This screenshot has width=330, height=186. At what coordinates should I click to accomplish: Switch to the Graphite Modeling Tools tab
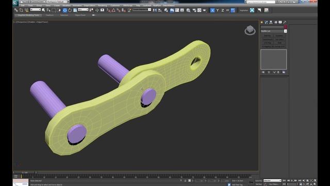click(28, 15)
